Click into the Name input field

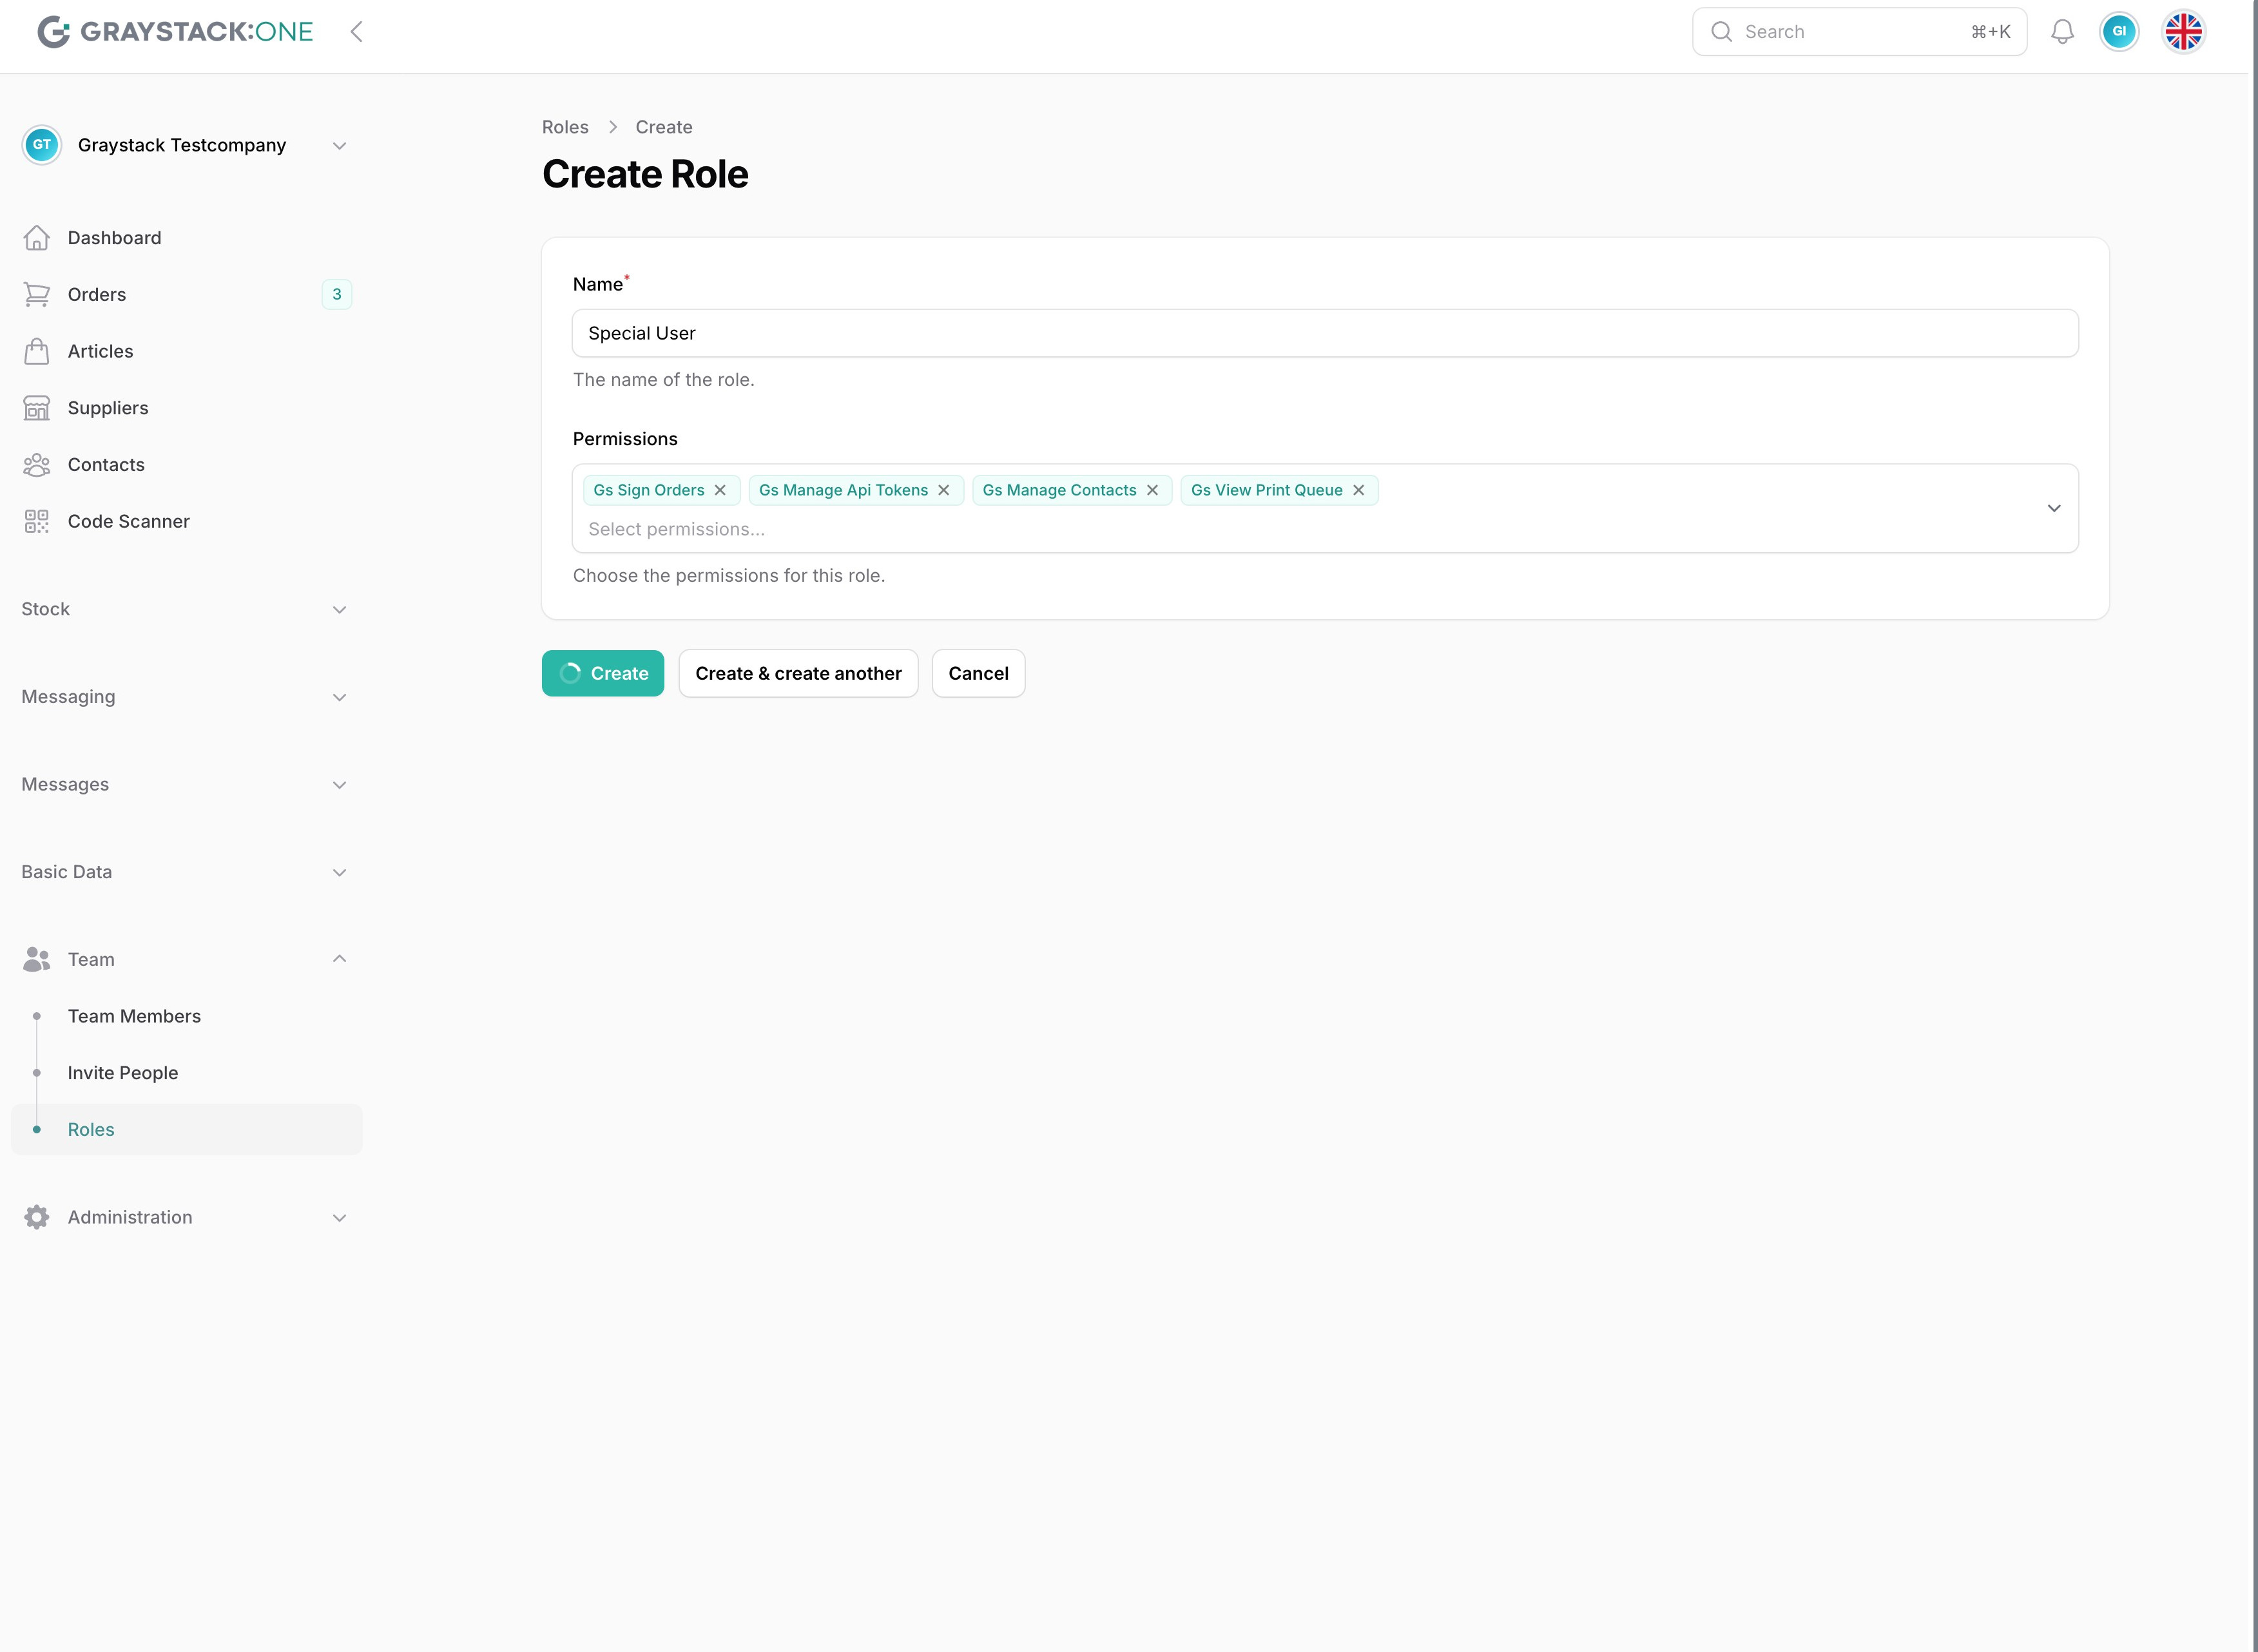tap(1324, 333)
